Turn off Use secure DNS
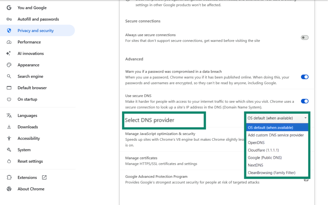 coord(304,101)
